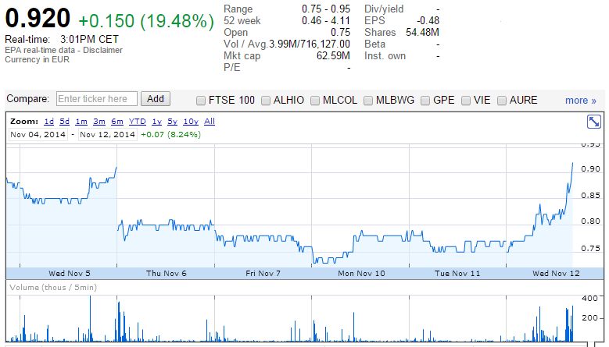Click the Shares value 54.48M
The width and height of the screenshot is (609, 347).
[423, 33]
